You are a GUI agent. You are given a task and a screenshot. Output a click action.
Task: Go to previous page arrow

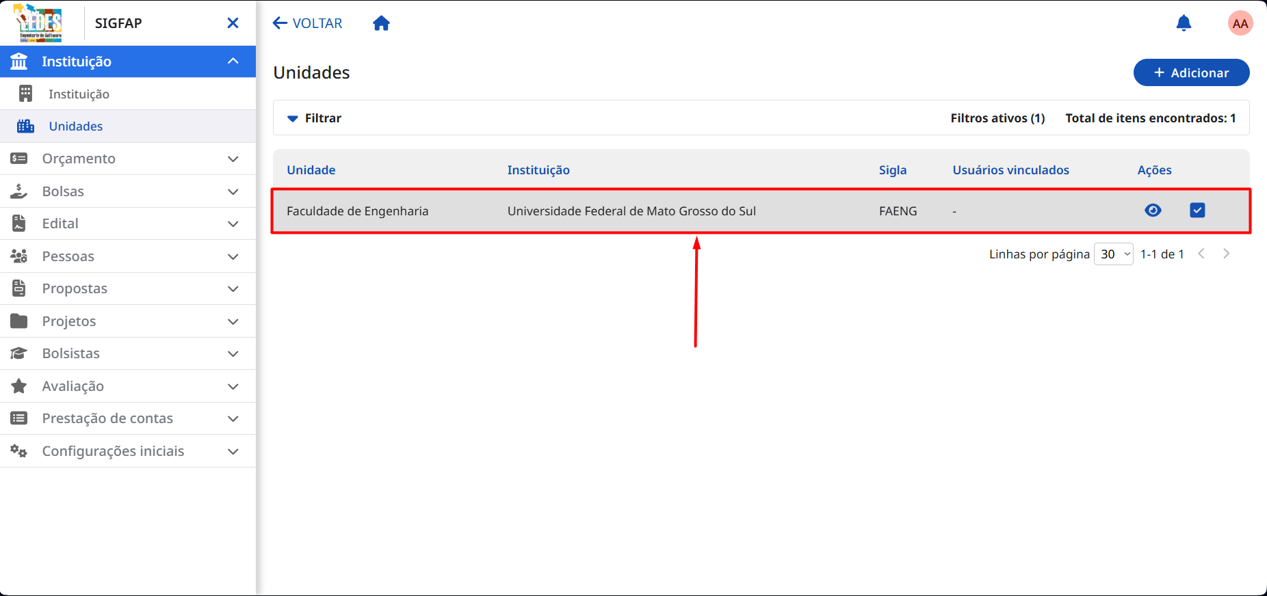pyautogui.click(x=1201, y=254)
